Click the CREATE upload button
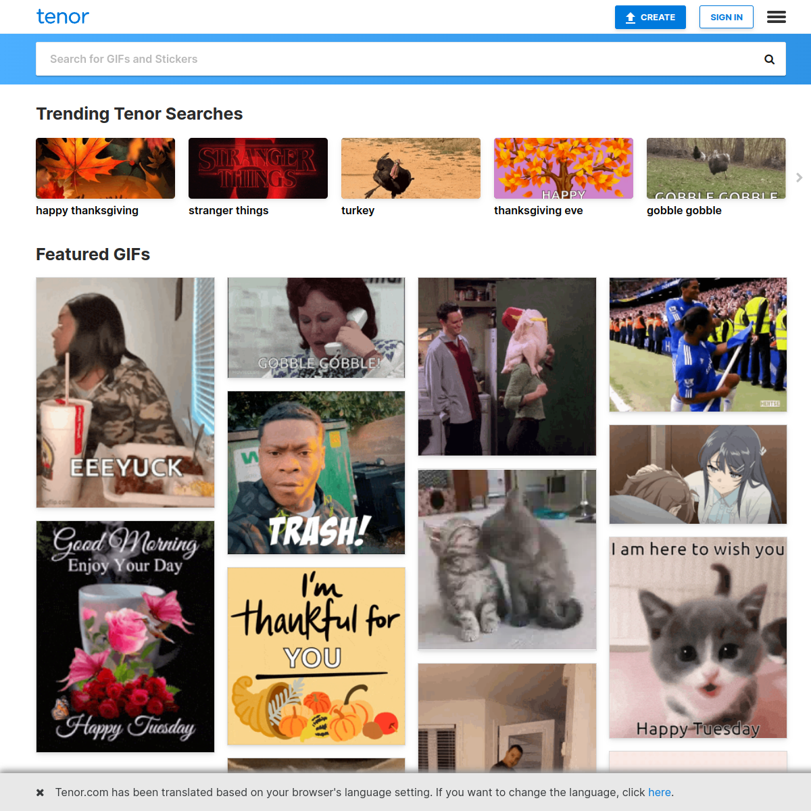Viewport: 811px width, 811px height. pos(650,18)
